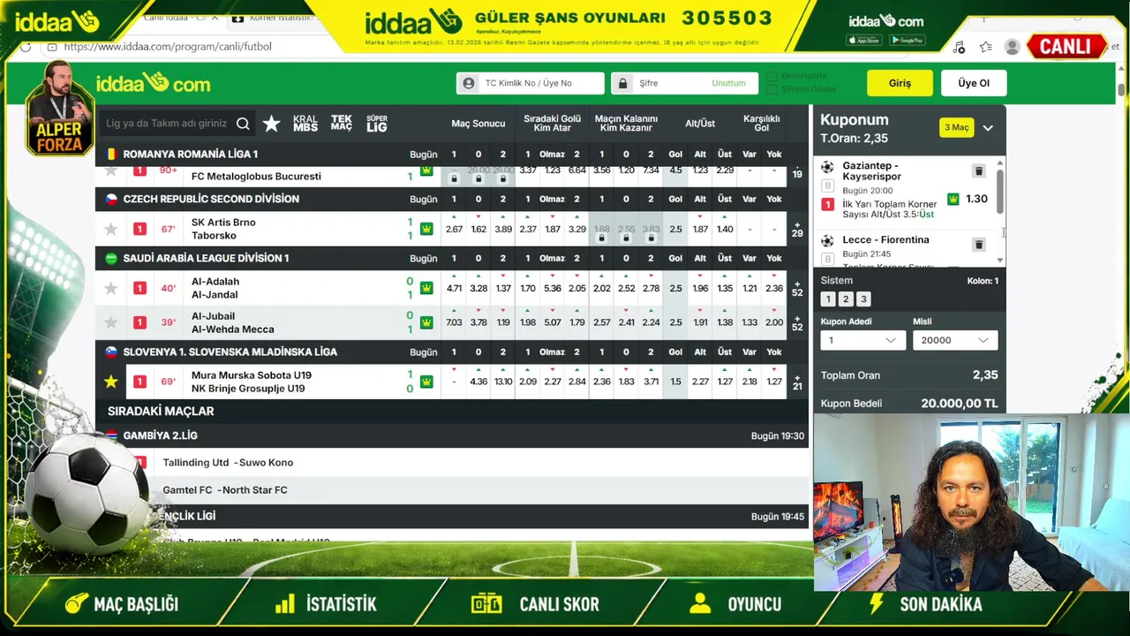The height and width of the screenshot is (636, 1130).
Task: Open Son Dakika bottom tab
Action: click(925, 604)
